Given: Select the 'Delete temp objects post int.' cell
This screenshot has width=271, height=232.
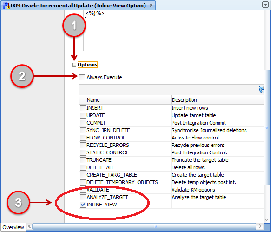Looking at the screenshot, I should coord(218,182).
